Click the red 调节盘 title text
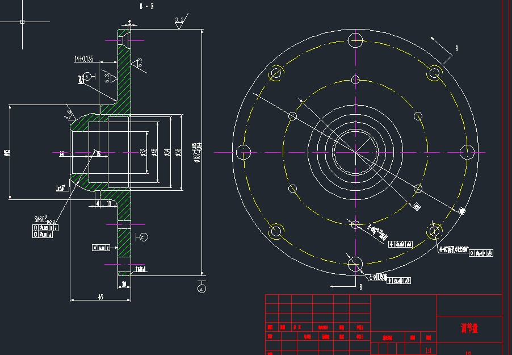Screen dimensions: 512x355 click(469, 328)
